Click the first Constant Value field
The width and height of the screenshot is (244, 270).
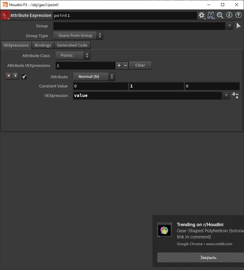pos(100,86)
